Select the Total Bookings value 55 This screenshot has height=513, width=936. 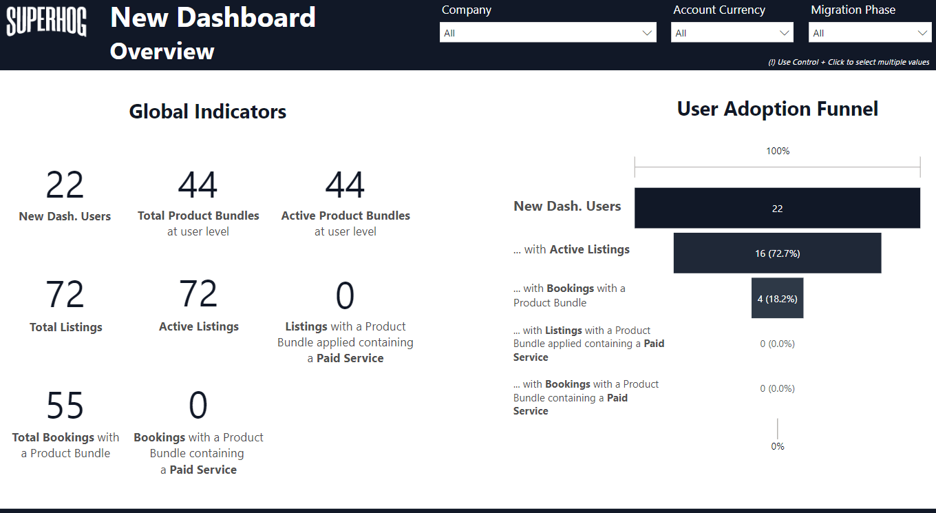coord(65,406)
